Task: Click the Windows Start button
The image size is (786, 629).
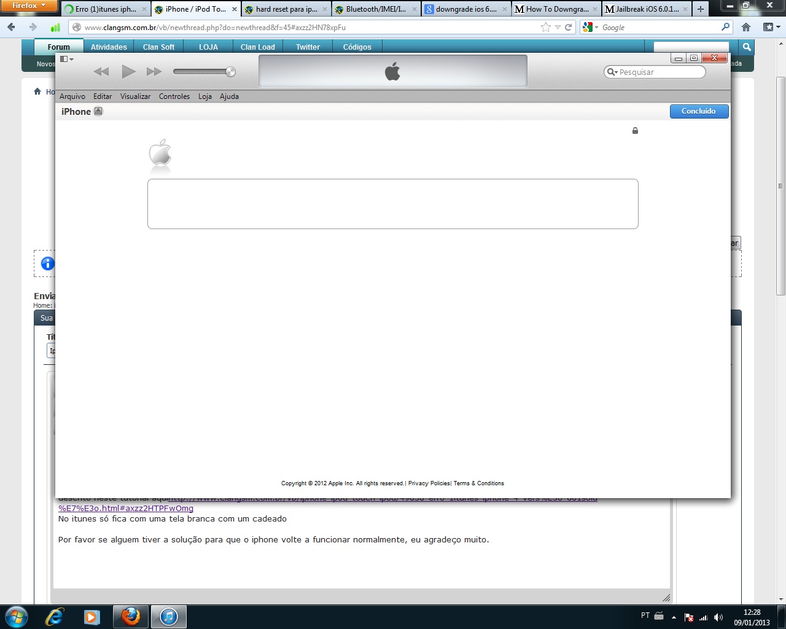Action: 15,617
